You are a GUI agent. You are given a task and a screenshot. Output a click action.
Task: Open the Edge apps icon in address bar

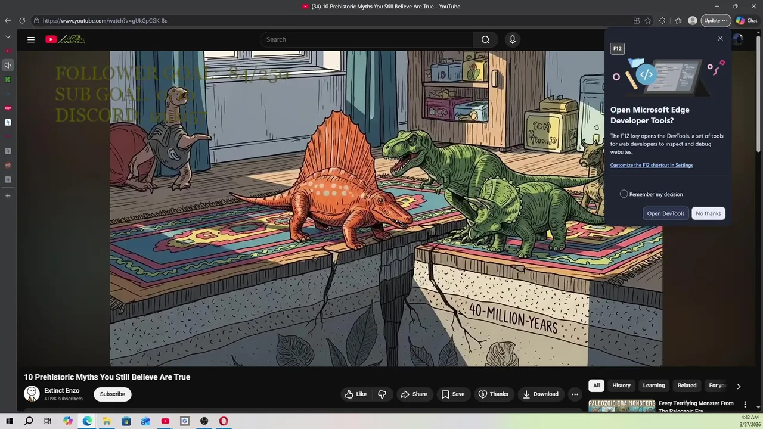click(x=636, y=21)
